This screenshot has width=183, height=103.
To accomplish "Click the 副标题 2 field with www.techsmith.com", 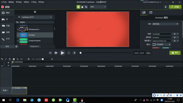I will click(x=161, y=41).
